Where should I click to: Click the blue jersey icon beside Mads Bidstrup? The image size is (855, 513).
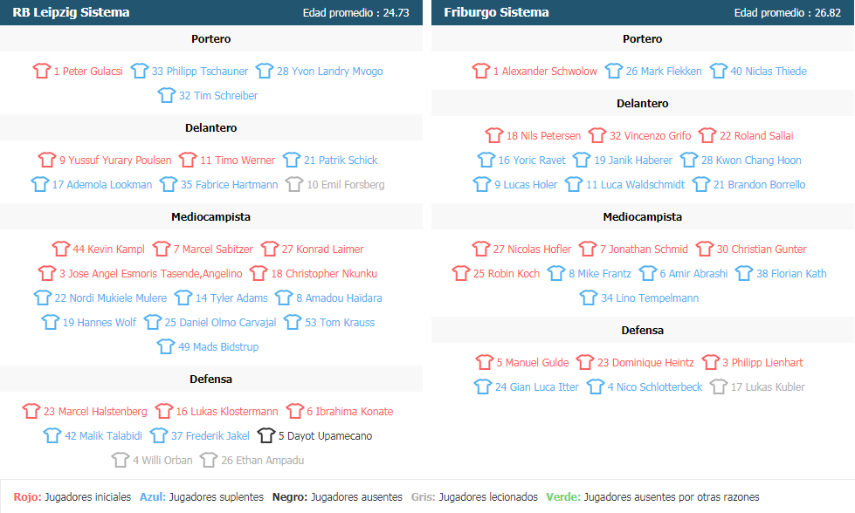166,346
